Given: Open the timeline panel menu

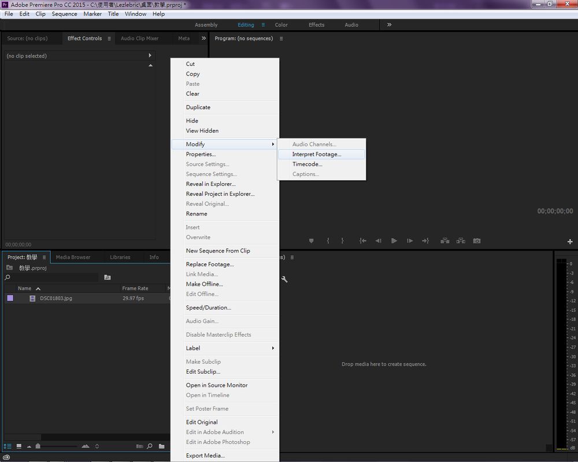Looking at the screenshot, I should 292,257.
